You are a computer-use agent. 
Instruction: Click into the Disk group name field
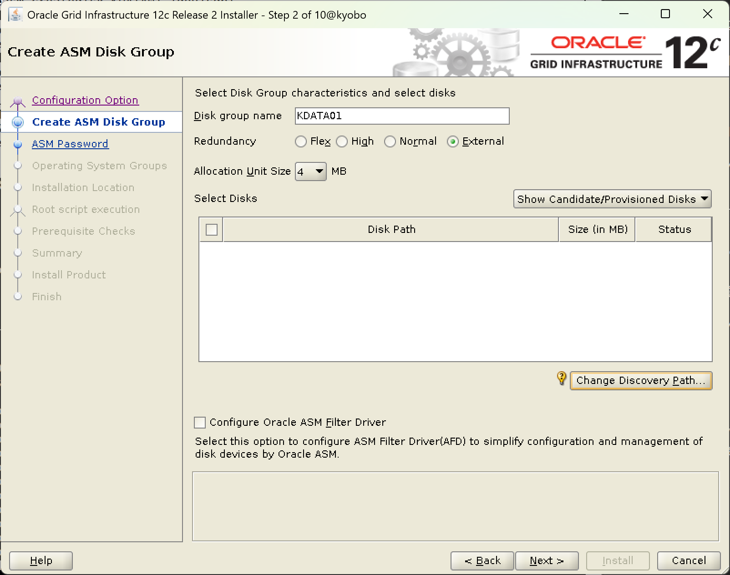pos(402,116)
